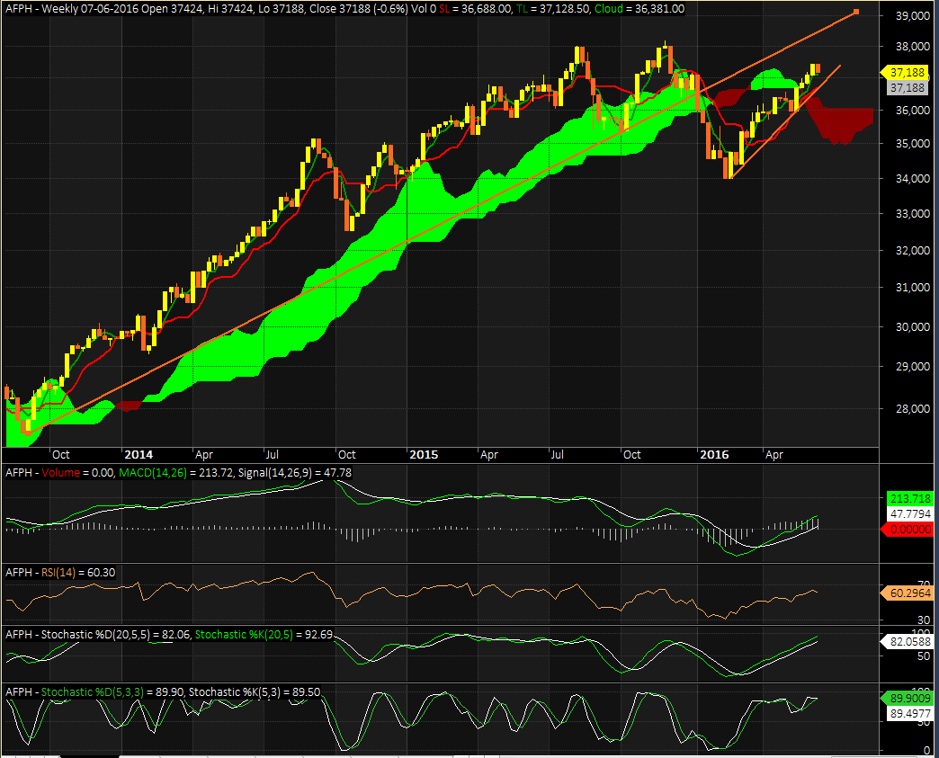Click the 33,000 price axis label

pyautogui.click(x=913, y=214)
